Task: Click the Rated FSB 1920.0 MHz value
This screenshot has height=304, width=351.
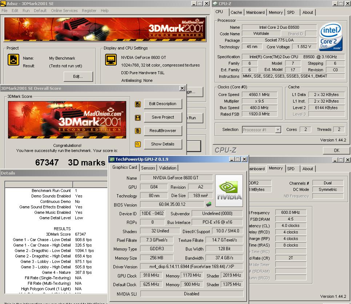Action: pyautogui.click(x=259, y=114)
